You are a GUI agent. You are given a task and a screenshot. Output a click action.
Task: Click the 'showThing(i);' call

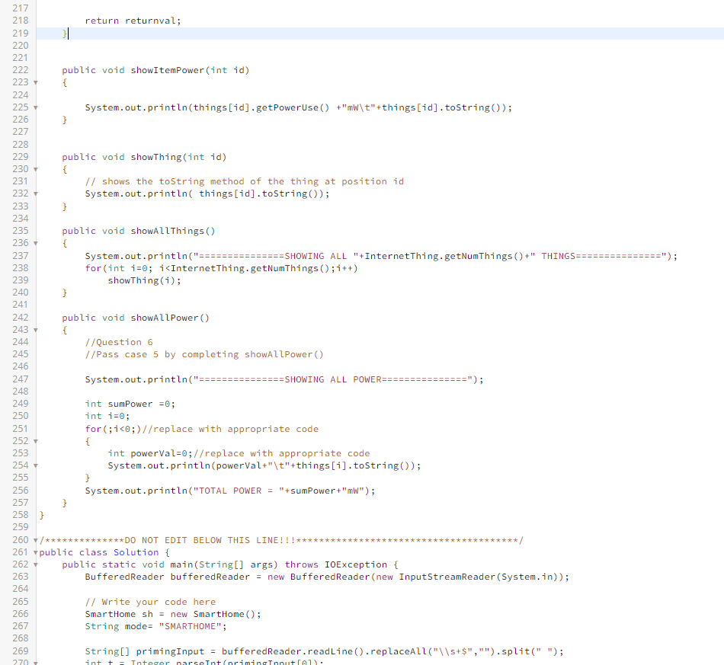tap(145, 280)
